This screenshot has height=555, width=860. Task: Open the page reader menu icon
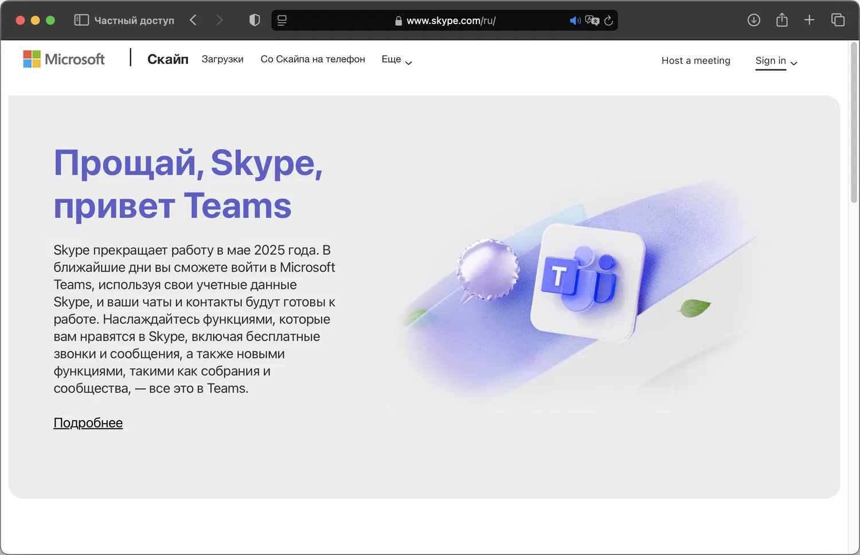pos(282,21)
